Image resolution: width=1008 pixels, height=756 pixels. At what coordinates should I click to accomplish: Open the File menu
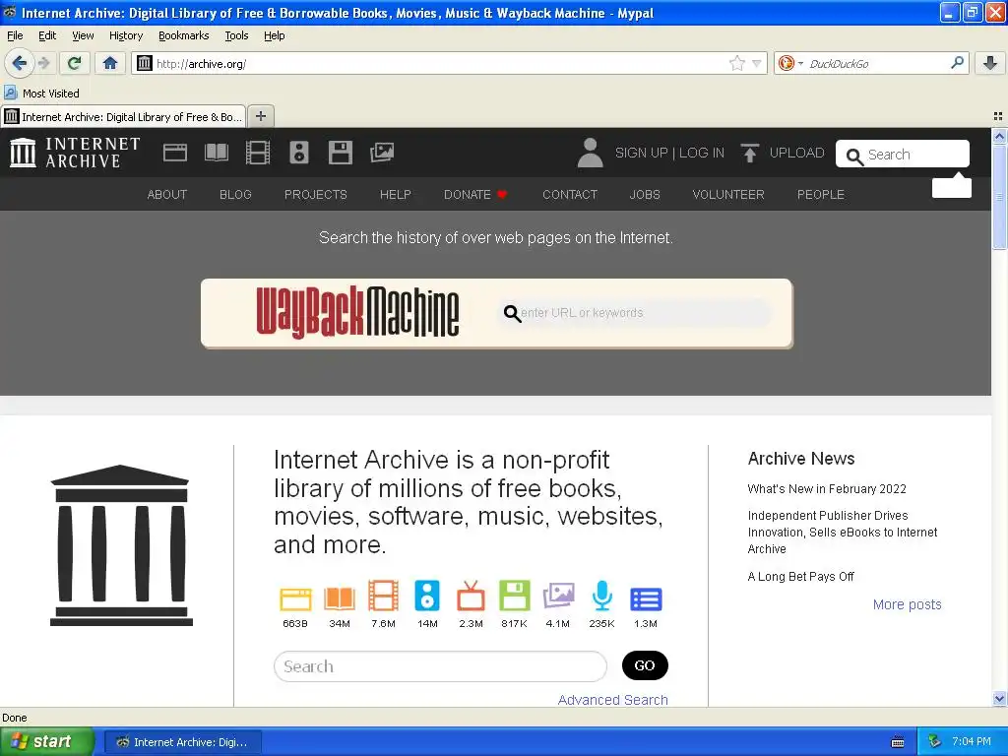[x=15, y=35]
